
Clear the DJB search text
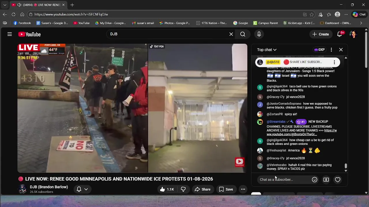click(231, 34)
